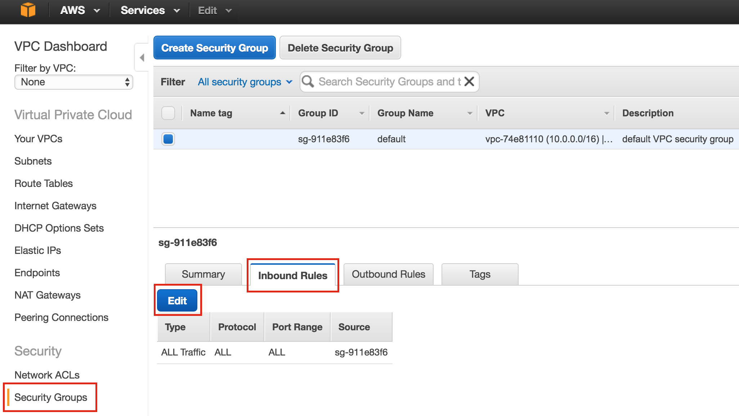Open NAT Gateways page

click(x=48, y=295)
